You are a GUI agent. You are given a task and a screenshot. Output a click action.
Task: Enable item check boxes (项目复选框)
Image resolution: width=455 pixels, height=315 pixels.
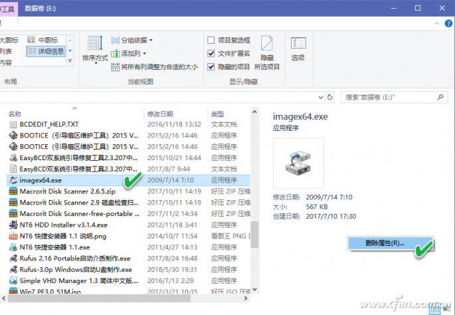click(211, 40)
